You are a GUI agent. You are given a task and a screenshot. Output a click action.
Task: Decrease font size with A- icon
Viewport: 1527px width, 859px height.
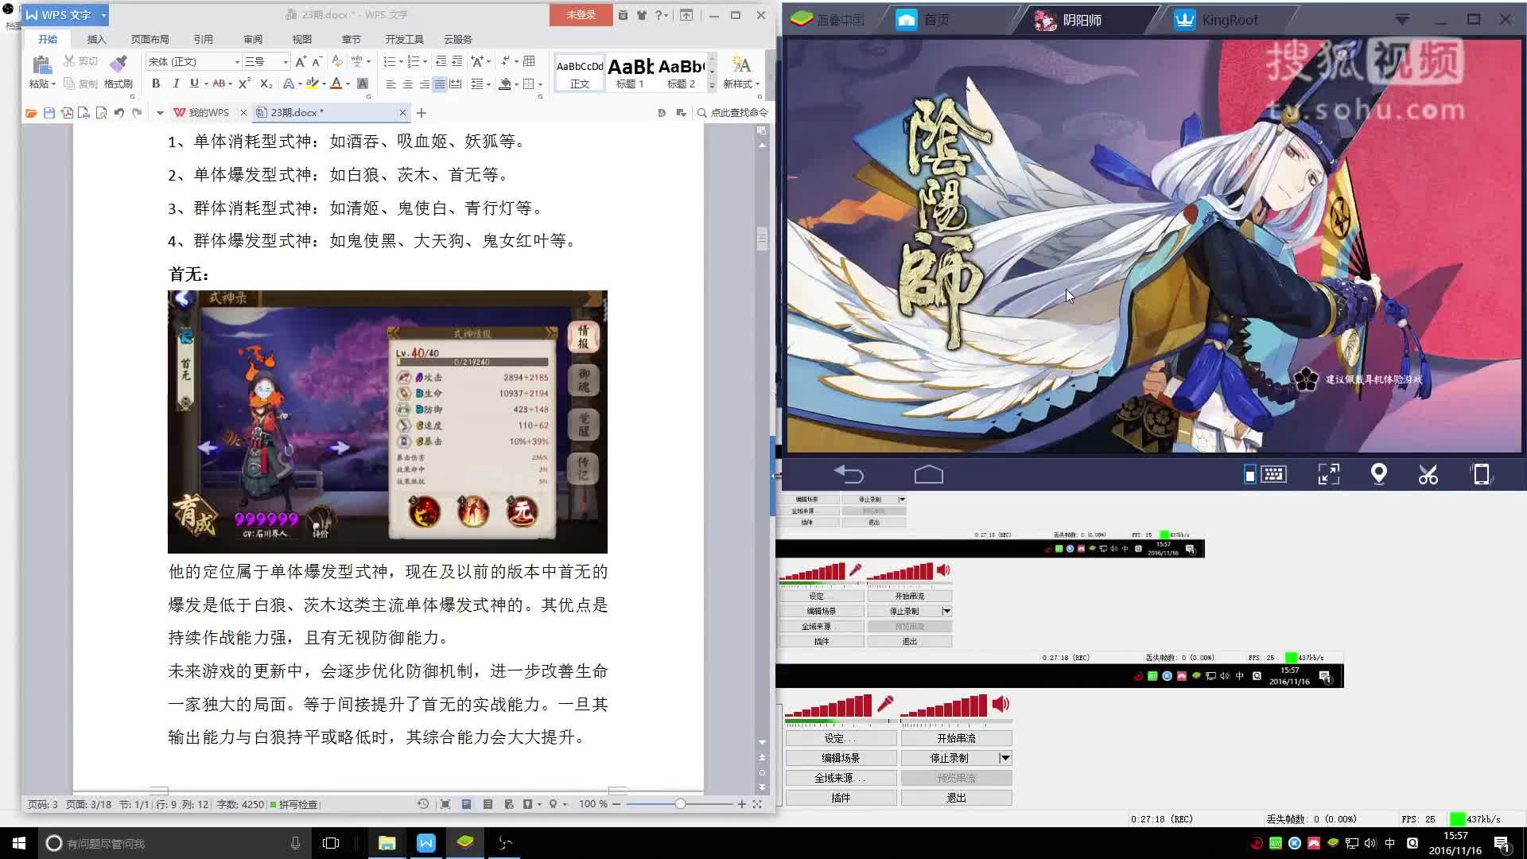point(317,61)
